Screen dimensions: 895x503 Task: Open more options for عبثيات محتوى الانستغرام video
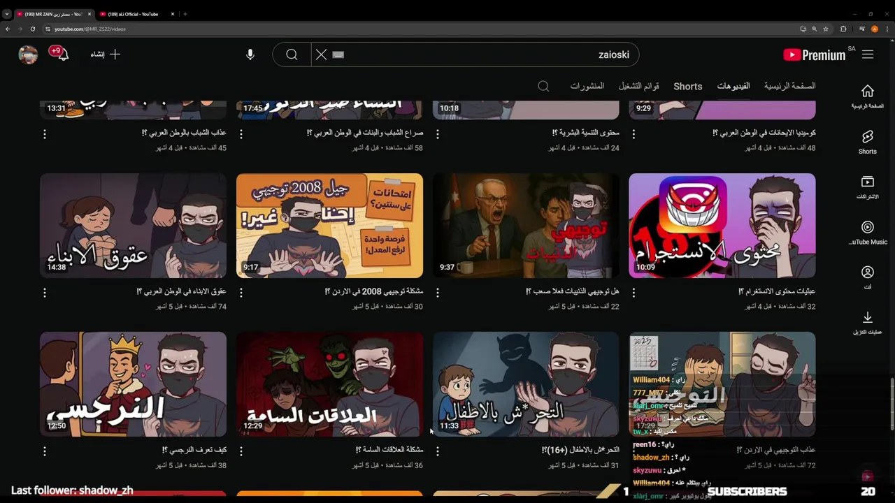[x=633, y=292]
